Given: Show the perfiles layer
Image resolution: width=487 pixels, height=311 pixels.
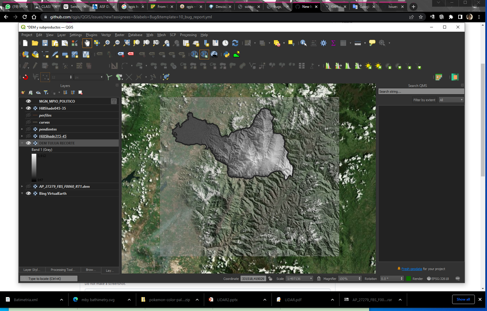Looking at the screenshot, I should point(28,115).
